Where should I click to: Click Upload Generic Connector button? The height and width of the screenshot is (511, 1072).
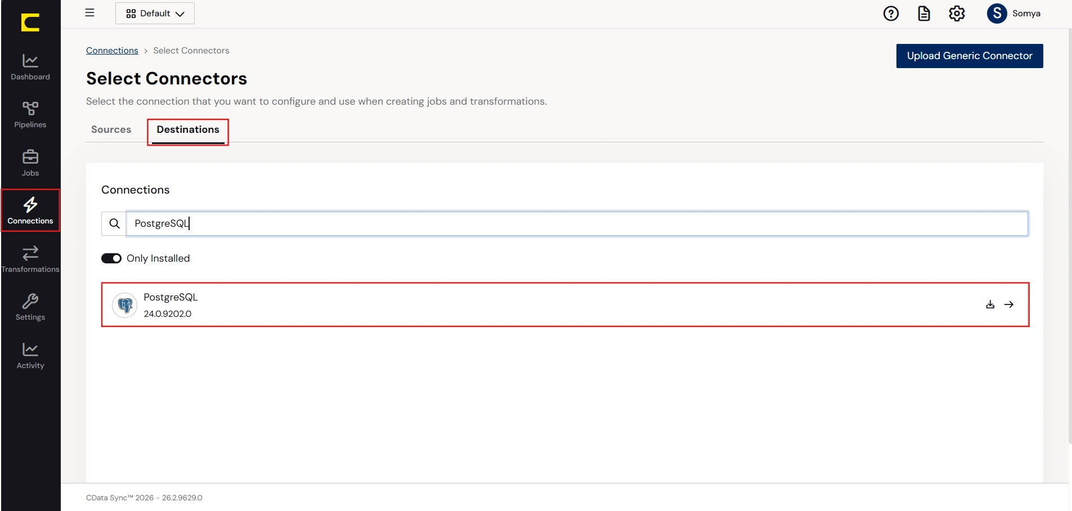(970, 56)
